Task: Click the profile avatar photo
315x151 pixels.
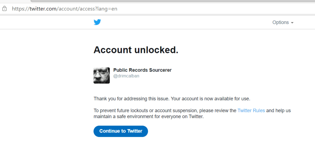Action: pos(102,75)
